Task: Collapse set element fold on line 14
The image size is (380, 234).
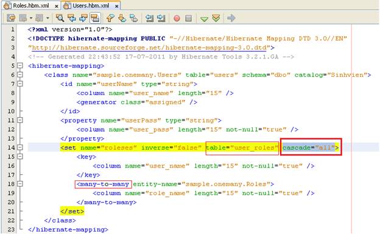Action: coord(20,147)
